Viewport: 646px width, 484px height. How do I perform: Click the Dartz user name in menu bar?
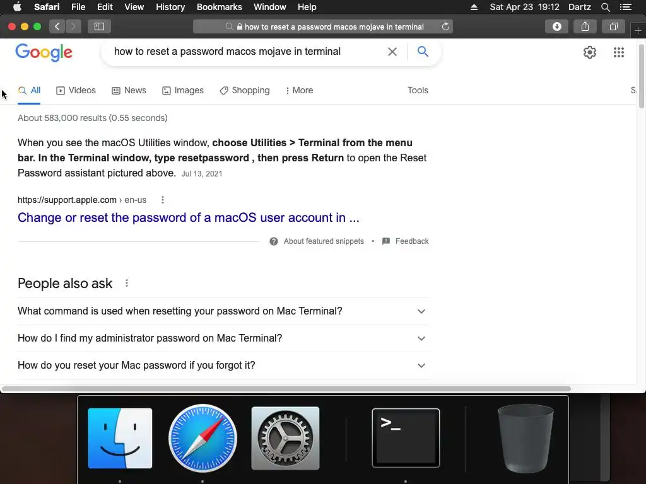[580, 7]
